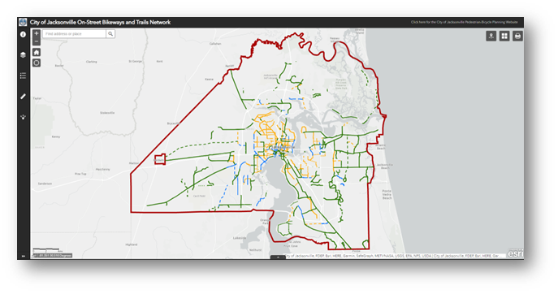This screenshot has width=558, height=294.
Task: Open the Basemap Gallery grid icon
Action: (x=504, y=36)
